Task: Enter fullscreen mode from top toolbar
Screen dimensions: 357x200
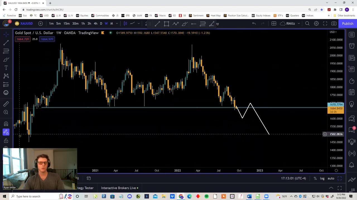Action: [x=325, y=24]
